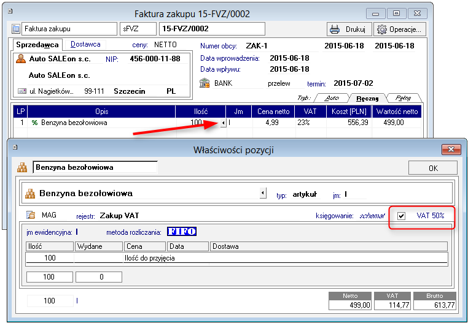
Task: Click the 23% VAT rate cell
Action: 310,123
